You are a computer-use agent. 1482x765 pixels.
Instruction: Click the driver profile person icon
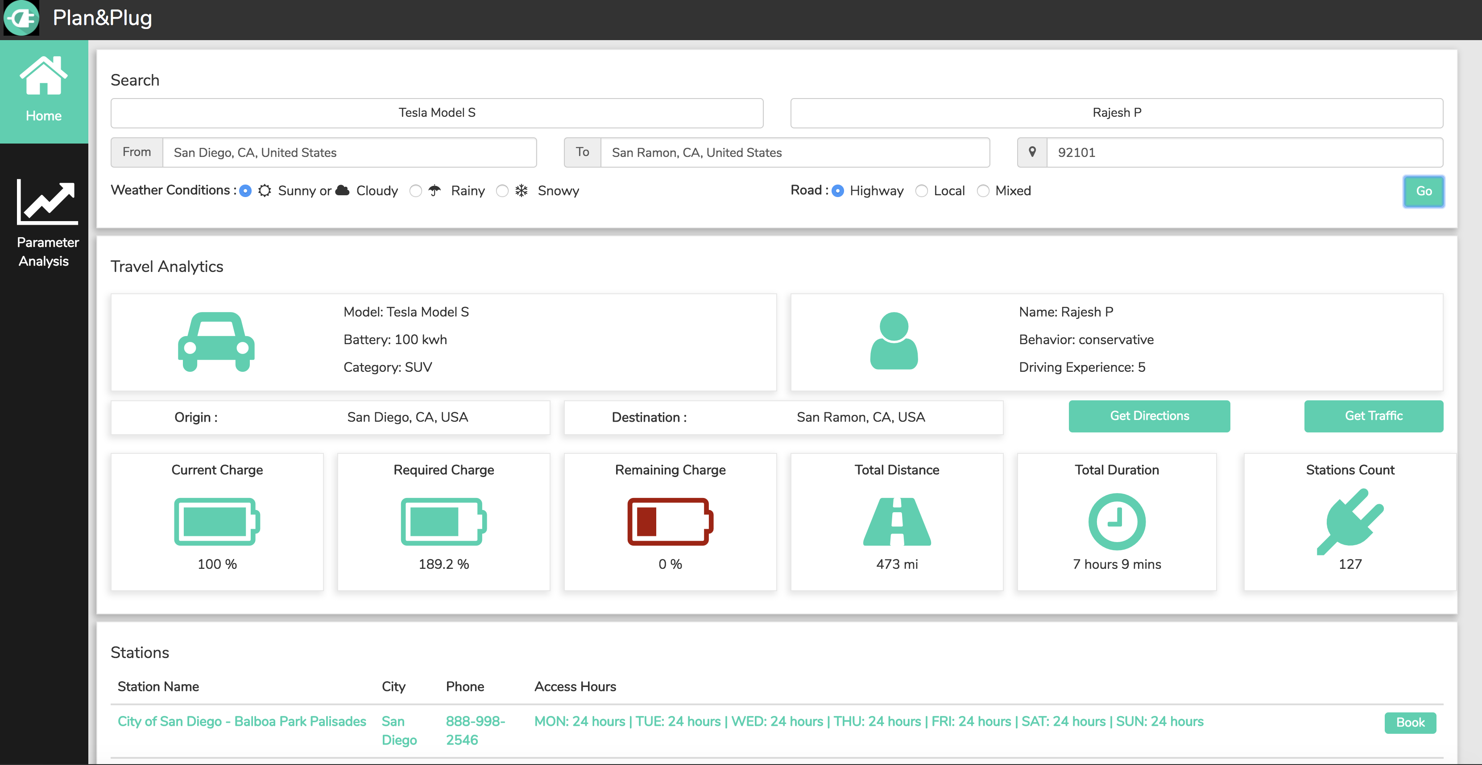pyautogui.click(x=894, y=341)
